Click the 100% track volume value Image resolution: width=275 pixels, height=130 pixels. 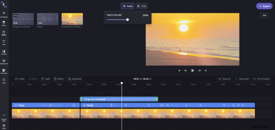tap(145, 15)
